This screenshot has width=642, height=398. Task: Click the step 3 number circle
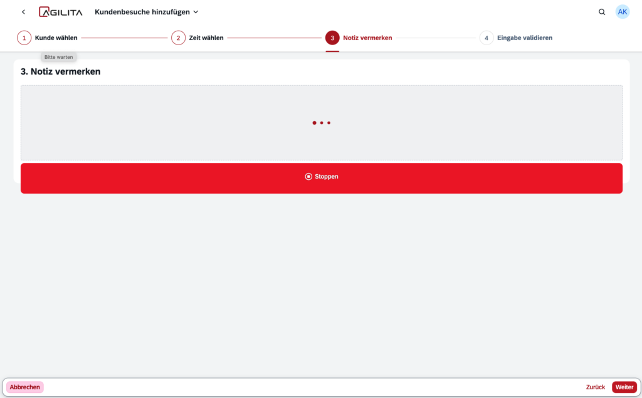click(x=332, y=38)
